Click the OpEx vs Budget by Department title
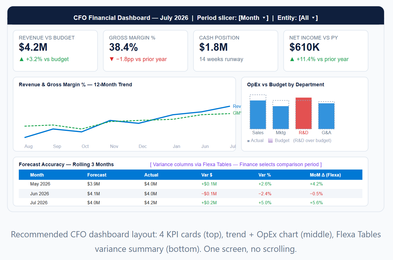Screen dimensions: 393x260 [285, 85]
